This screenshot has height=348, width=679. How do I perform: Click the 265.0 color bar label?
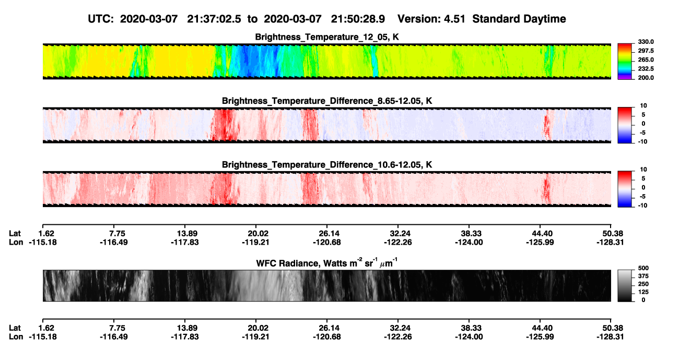pos(646,60)
